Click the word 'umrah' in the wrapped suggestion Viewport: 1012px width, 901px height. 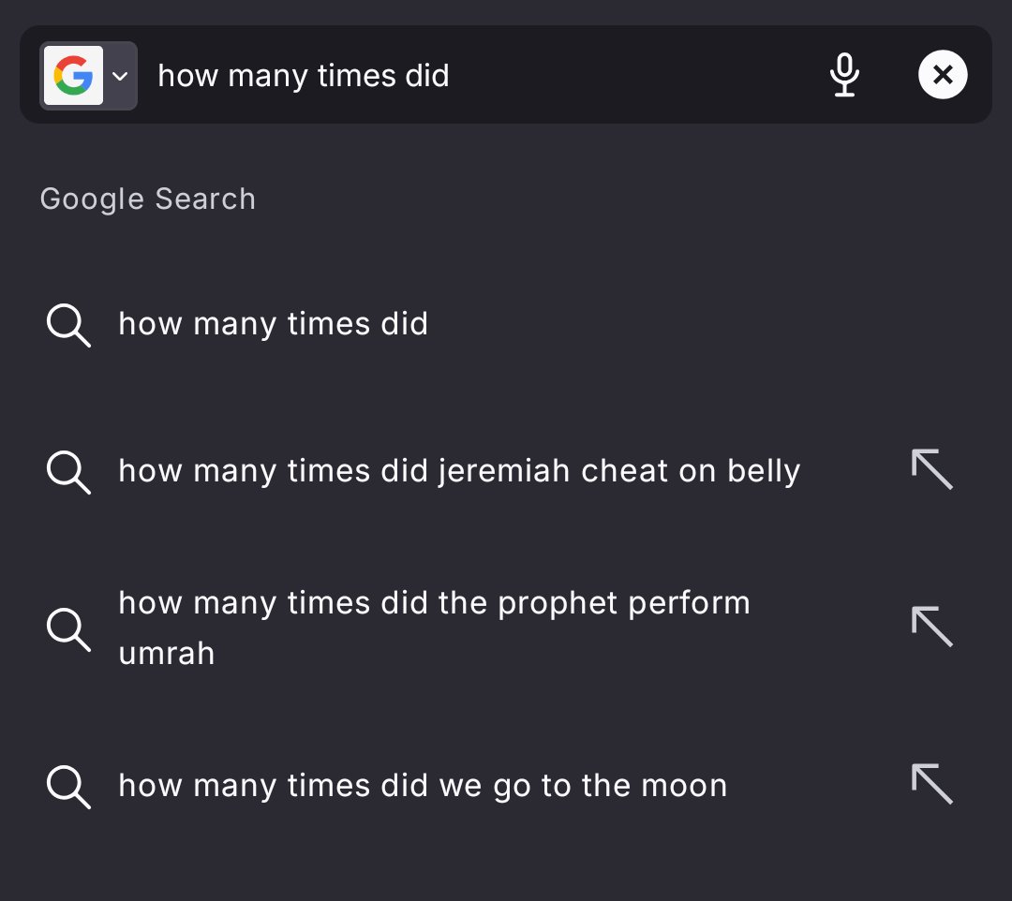click(x=167, y=653)
